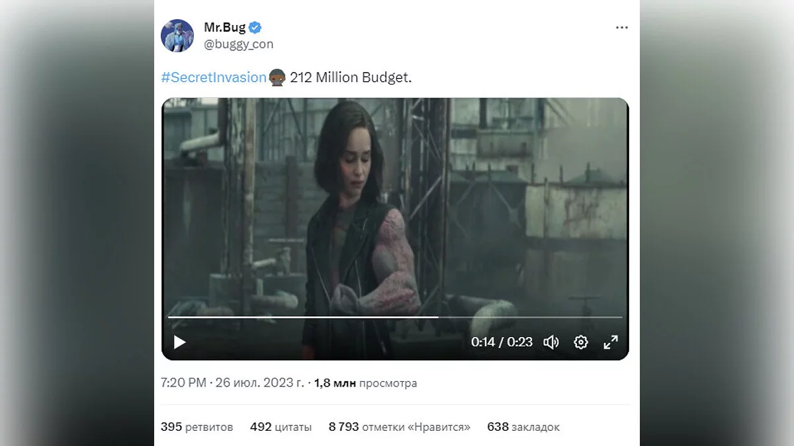
Task: Open video settings gear
Action: [x=581, y=342]
